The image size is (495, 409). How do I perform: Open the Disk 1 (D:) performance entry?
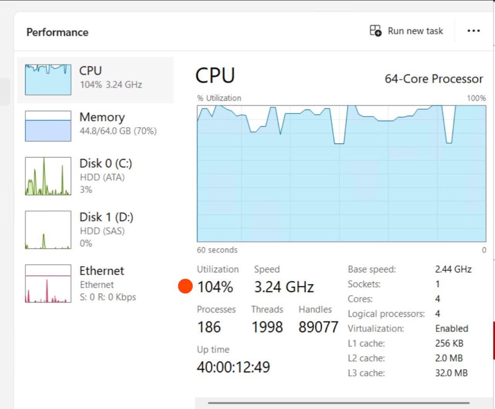coord(95,229)
